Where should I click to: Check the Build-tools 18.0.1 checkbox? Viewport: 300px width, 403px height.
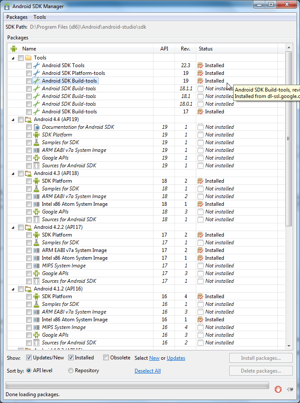point(29,104)
